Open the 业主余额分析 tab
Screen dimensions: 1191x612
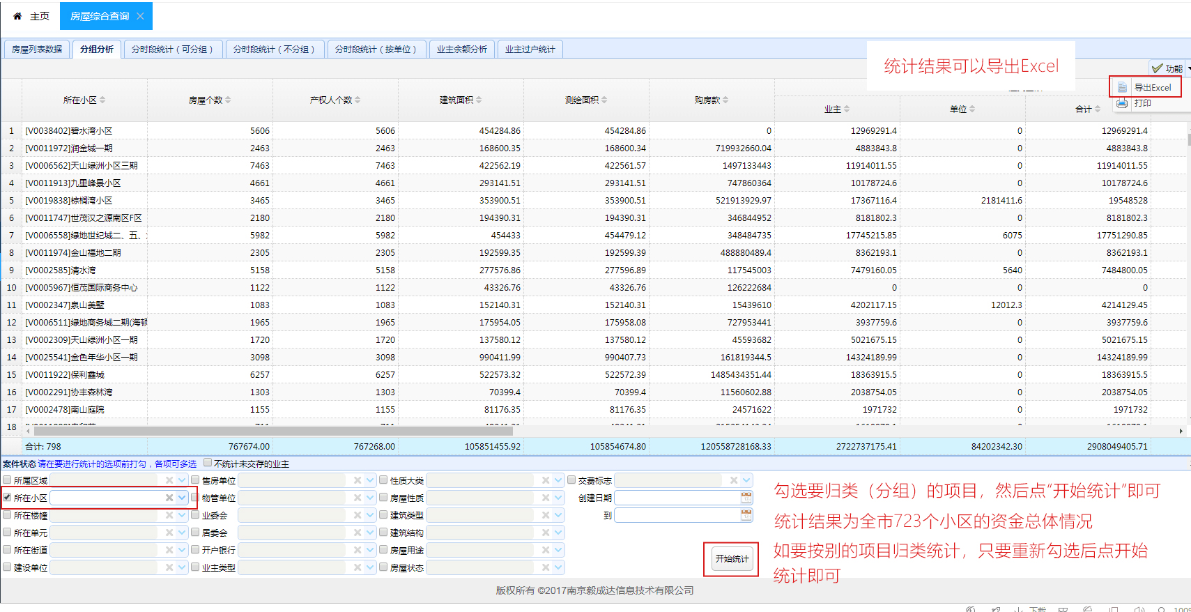pos(461,49)
